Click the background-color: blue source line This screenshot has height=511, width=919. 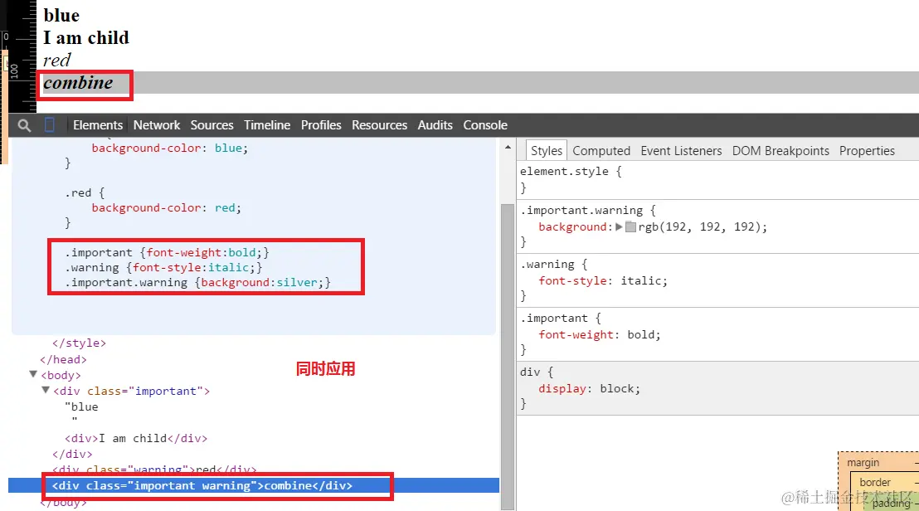(169, 148)
